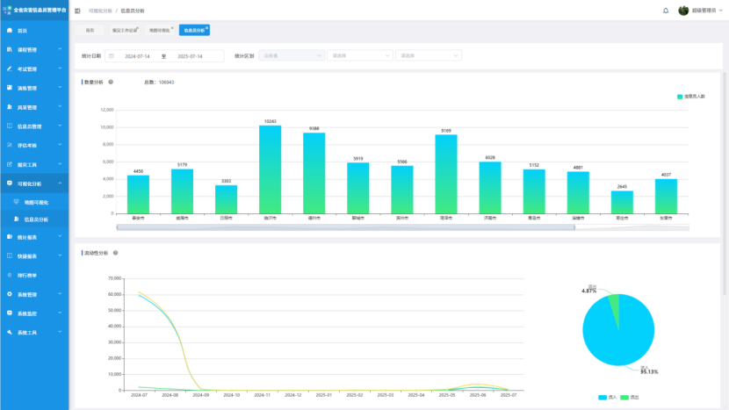Click the 报灾工具 edit icon
Viewport: 729px width, 410px height.
[x=10, y=164]
